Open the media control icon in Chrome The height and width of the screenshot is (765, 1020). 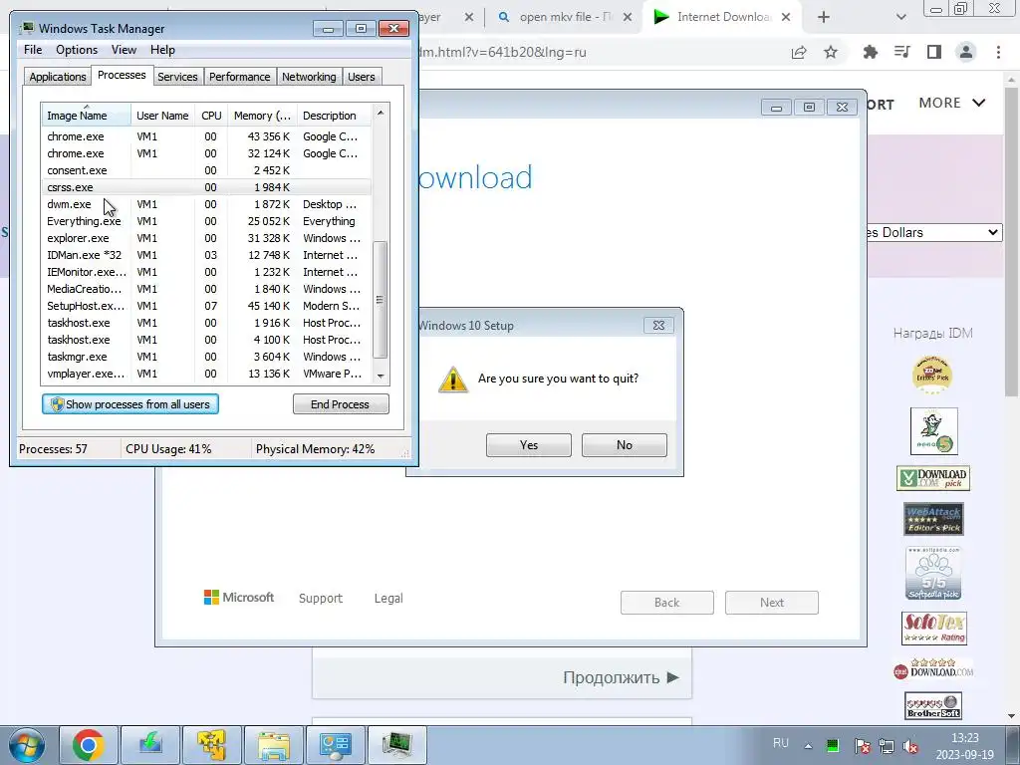[902, 52]
